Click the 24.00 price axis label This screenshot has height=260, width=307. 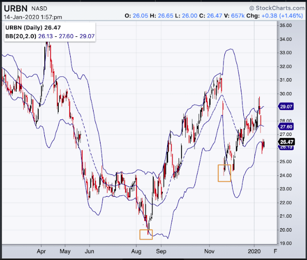pyautogui.click(x=286, y=175)
